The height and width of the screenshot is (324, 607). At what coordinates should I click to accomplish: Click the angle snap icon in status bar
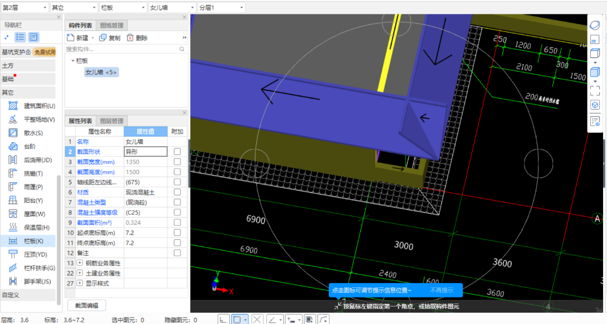click(x=272, y=319)
